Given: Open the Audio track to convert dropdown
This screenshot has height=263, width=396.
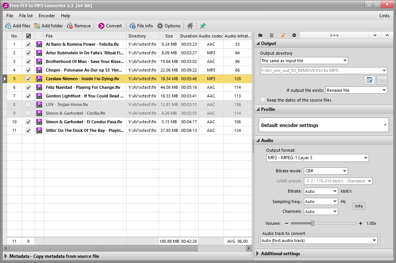Looking at the screenshot, I should (x=319, y=241).
